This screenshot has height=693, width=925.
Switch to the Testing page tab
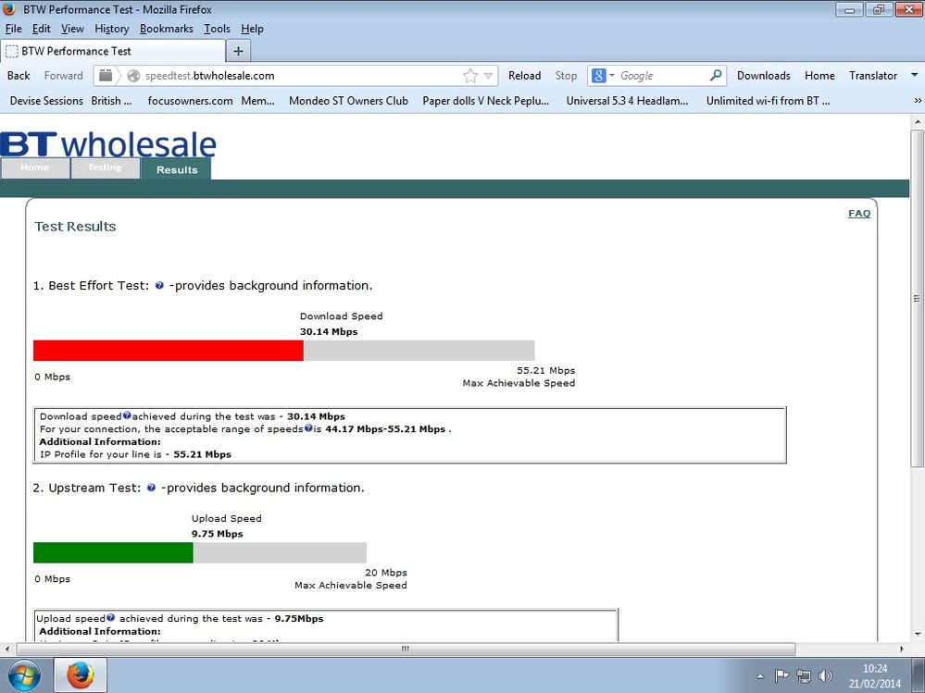pos(105,168)
